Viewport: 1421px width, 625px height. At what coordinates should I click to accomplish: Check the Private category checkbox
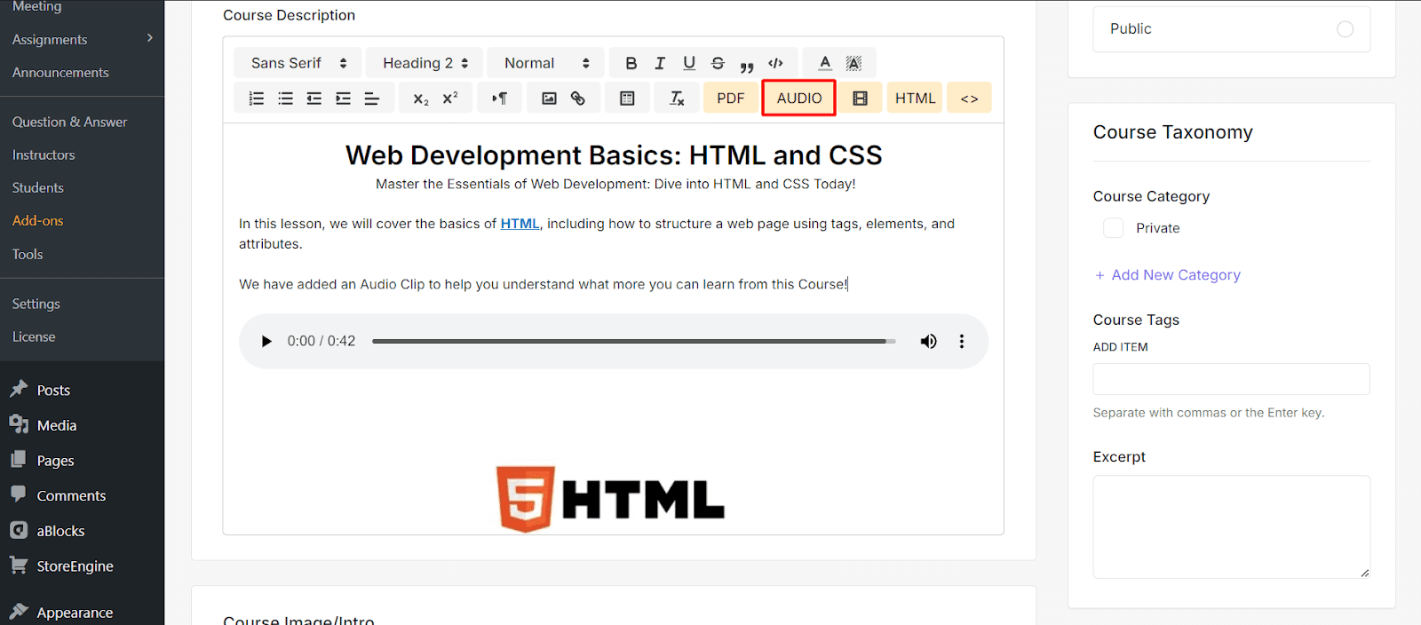[x=1113, y=228]
